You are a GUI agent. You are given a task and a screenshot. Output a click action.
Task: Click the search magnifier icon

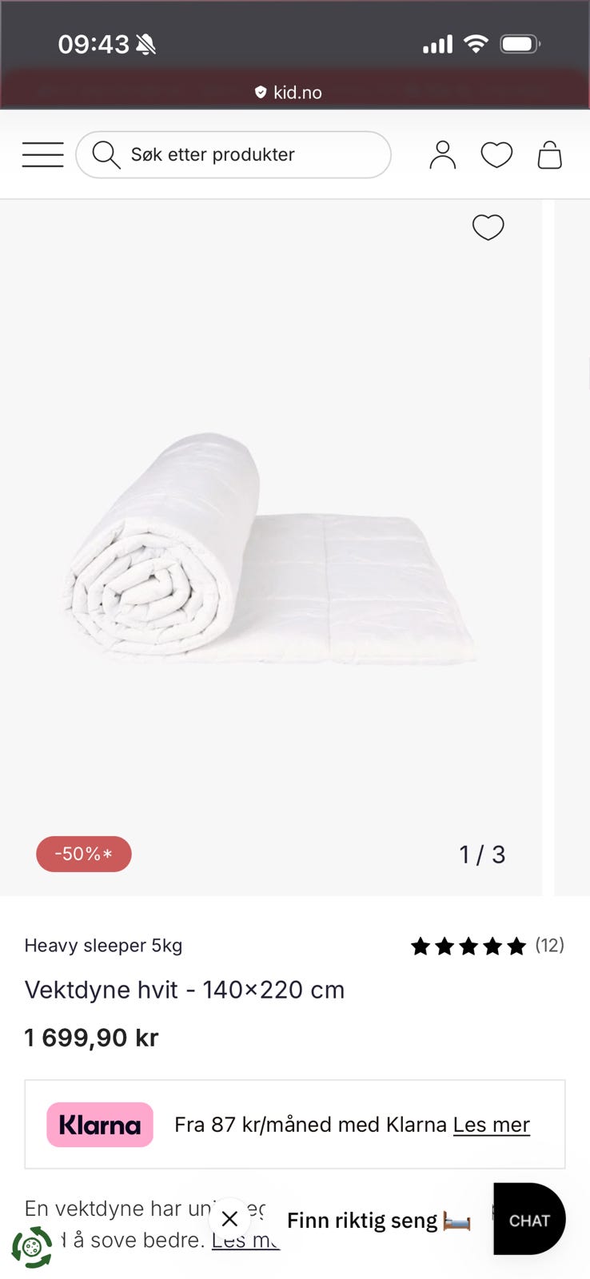[x=106, y=154]
